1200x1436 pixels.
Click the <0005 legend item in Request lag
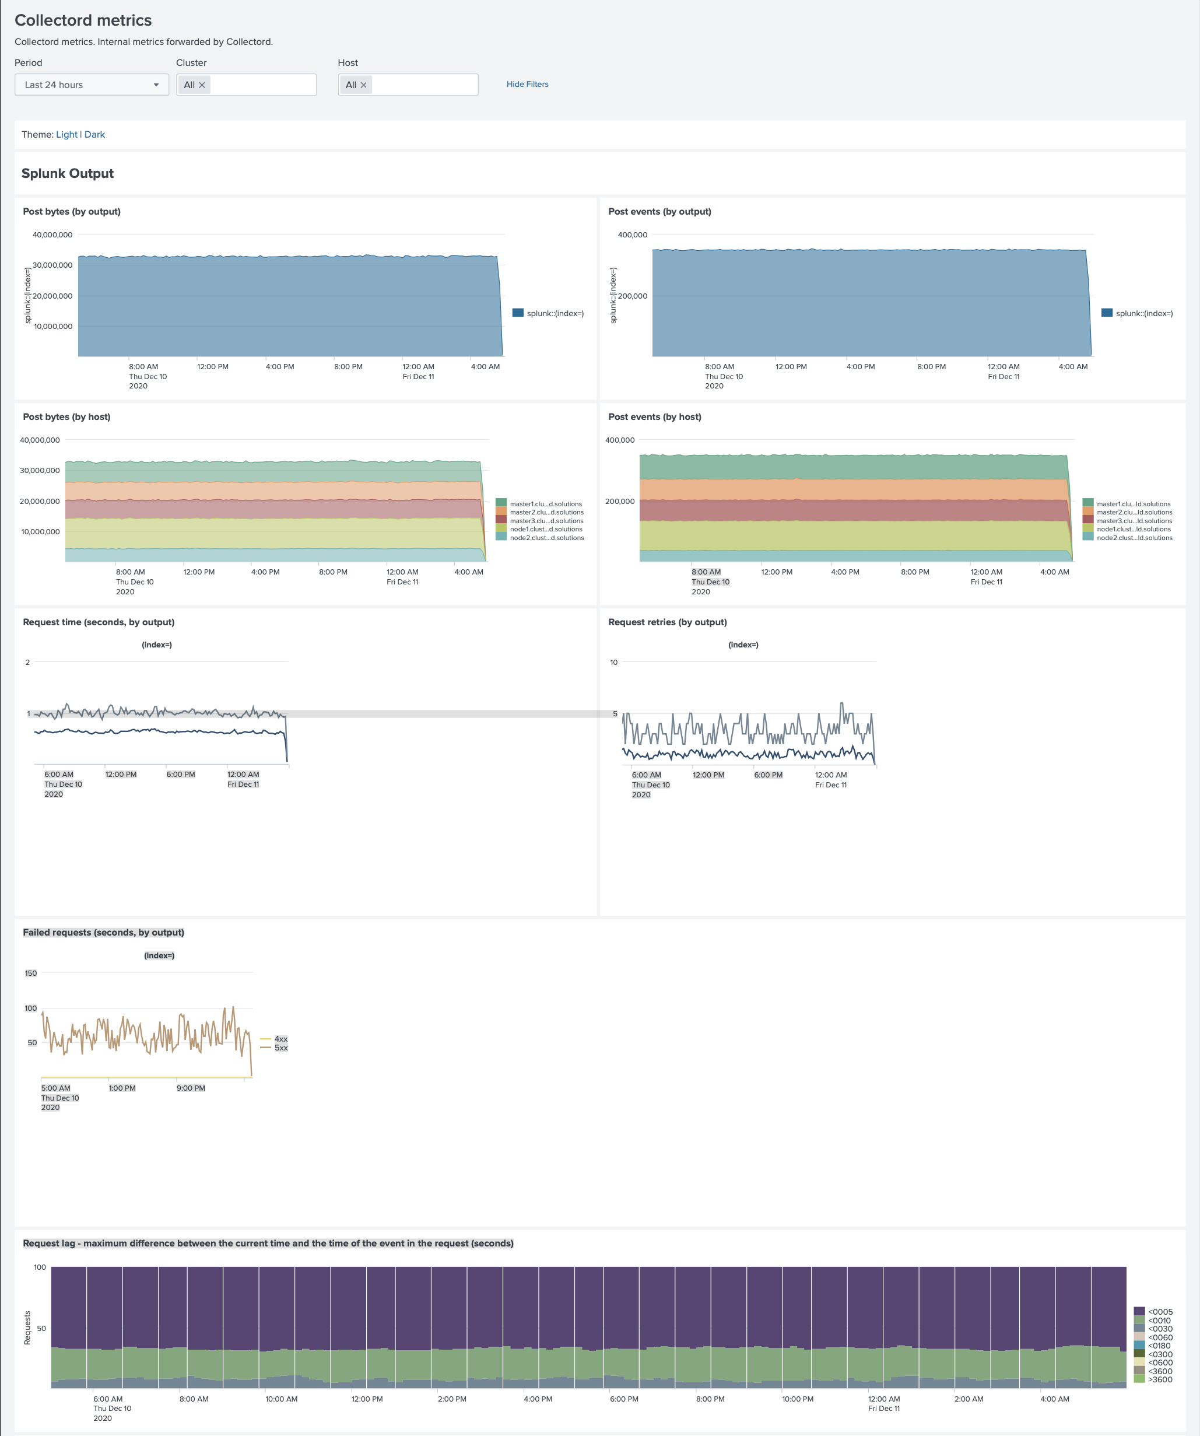pyautogui.click(x=1153, y=1312)
